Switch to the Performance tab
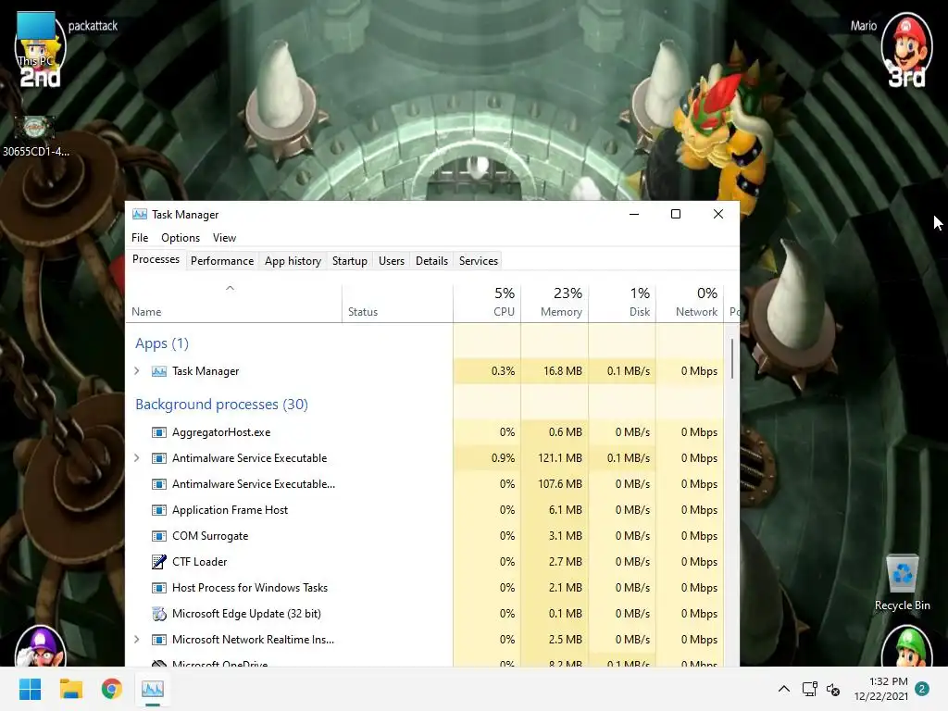This screenshot has height=711, width=948. pyautogui.click(x=222, y=260)
